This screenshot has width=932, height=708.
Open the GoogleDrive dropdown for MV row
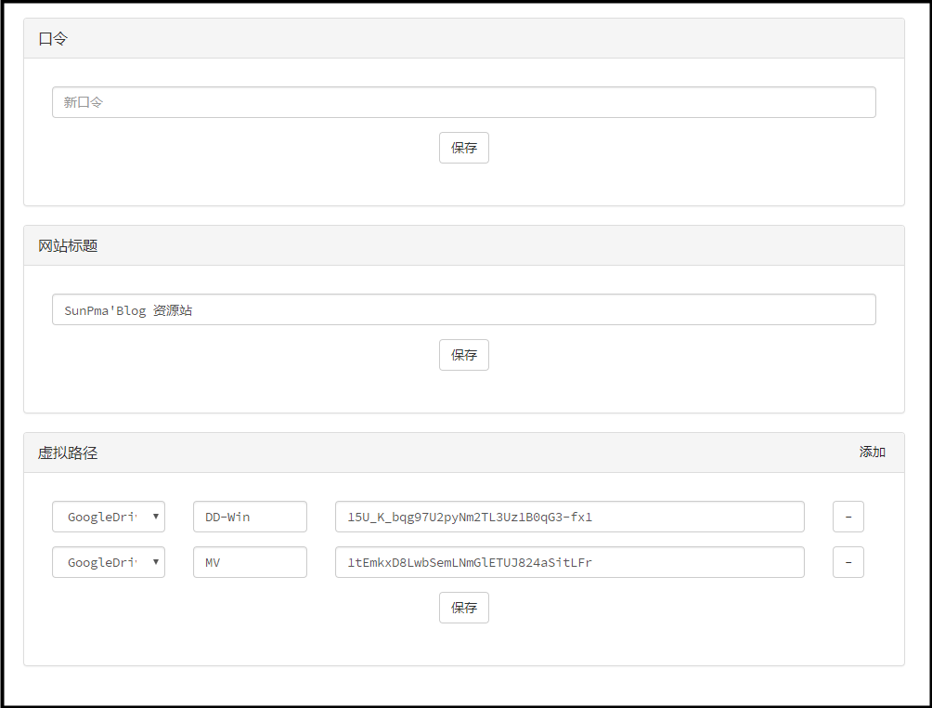pos(102,562)
